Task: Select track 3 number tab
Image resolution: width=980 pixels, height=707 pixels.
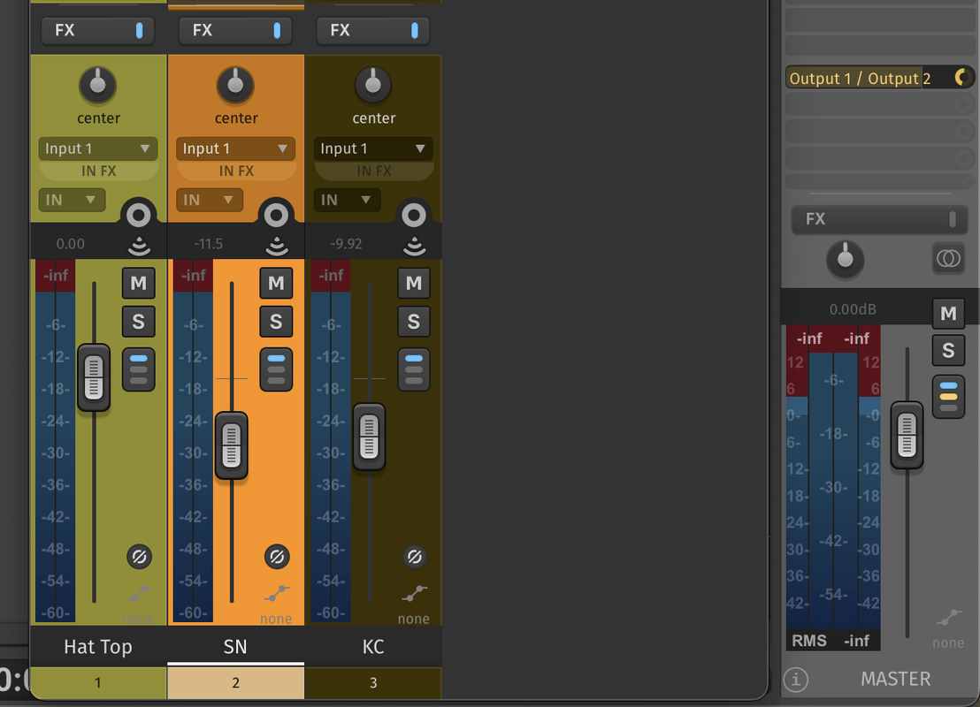Action: (x=373, y=682)
